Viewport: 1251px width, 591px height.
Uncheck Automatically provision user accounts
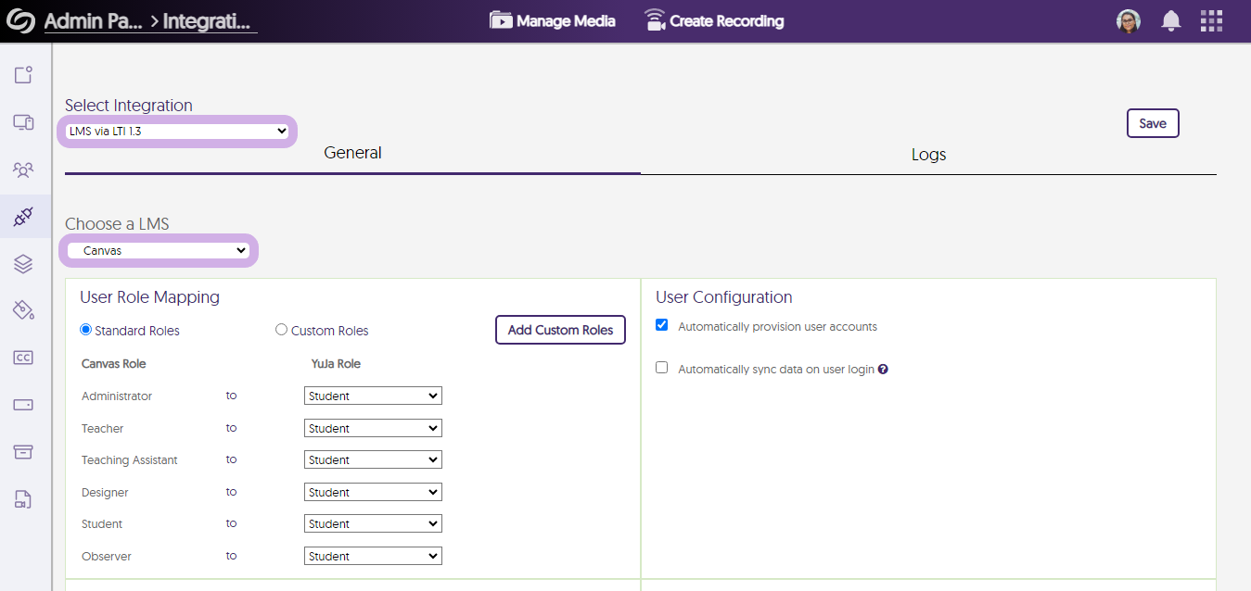[x=662, y=325]
